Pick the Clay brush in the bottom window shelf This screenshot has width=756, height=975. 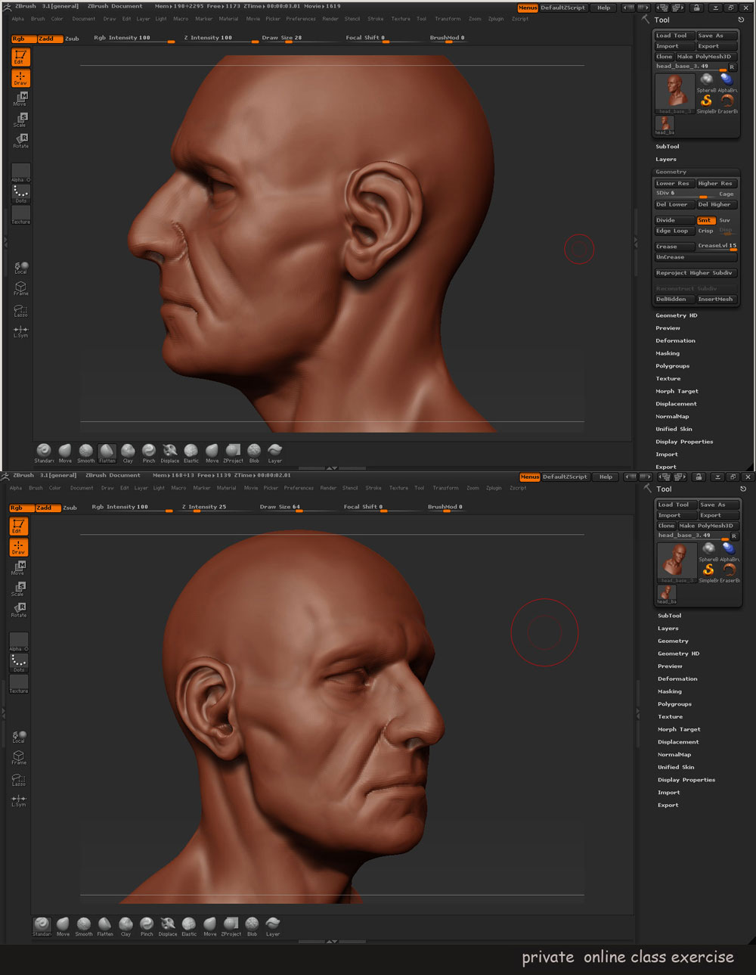point(125,925)
